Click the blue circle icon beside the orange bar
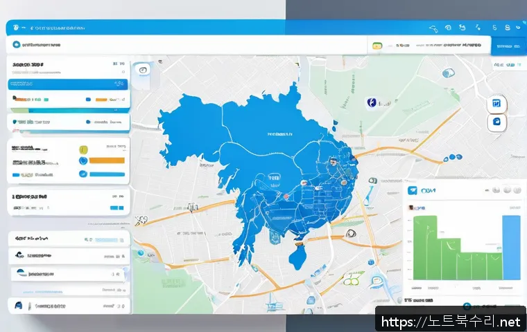Image resolution: width=527 pixels, height=332 pixels. click(84, 160)
